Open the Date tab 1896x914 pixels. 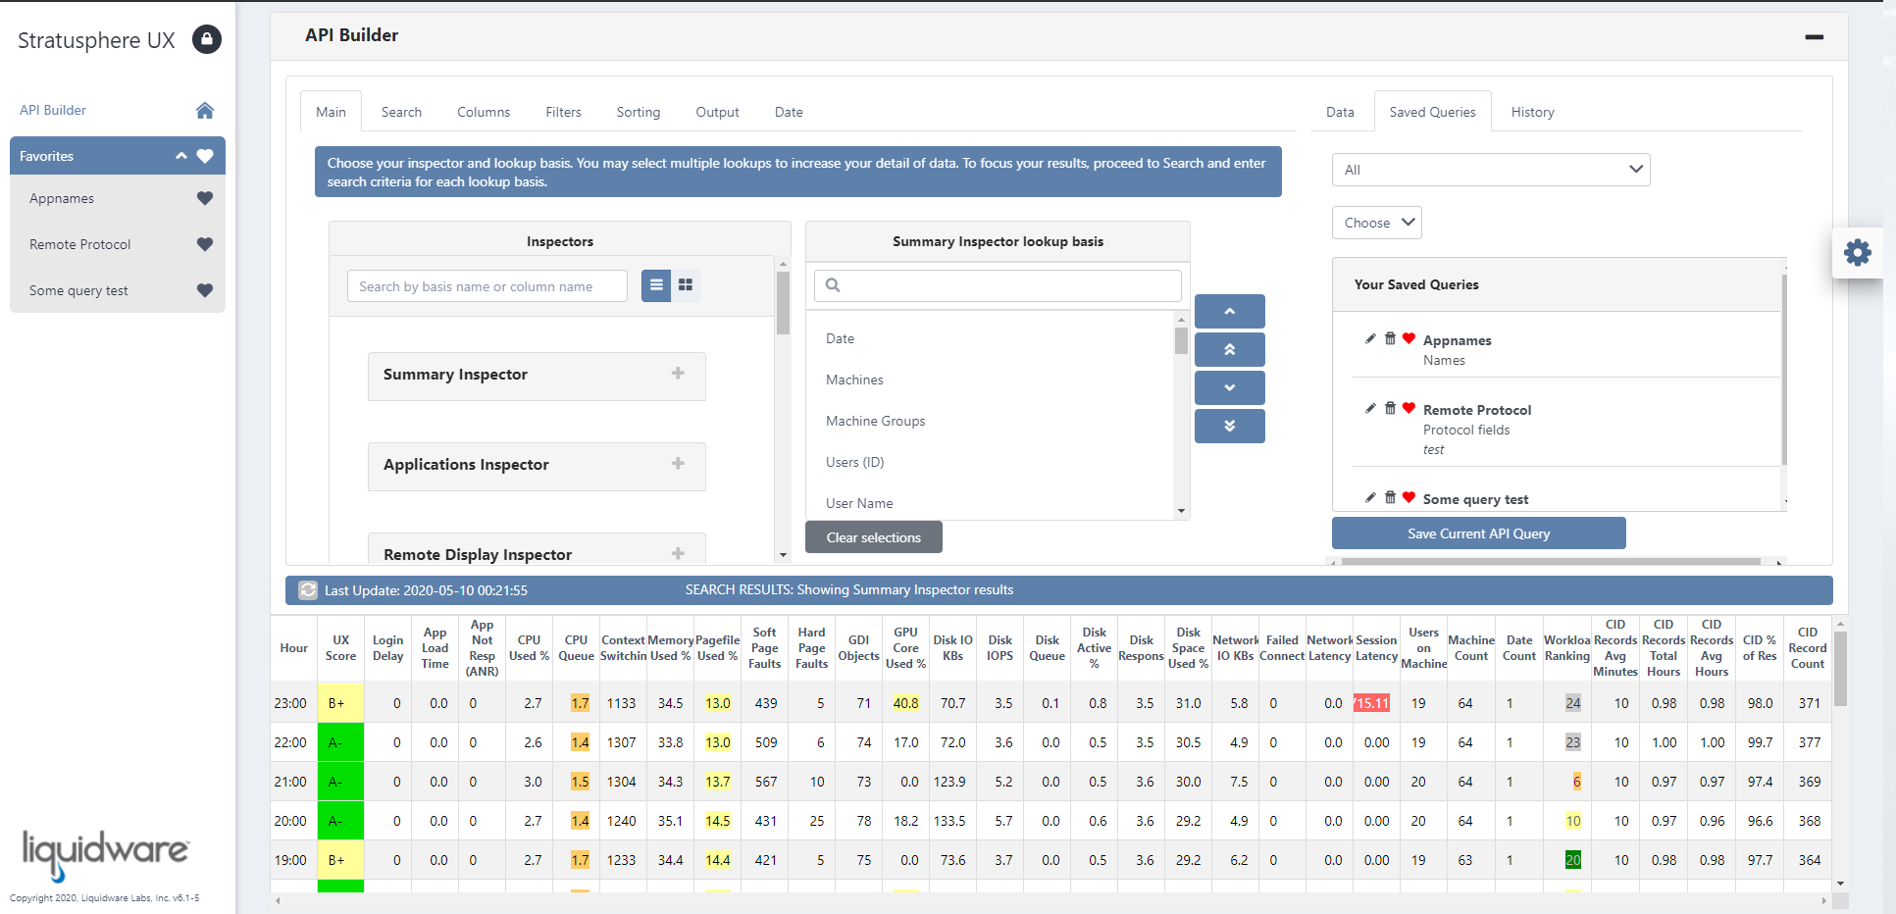tap(789, 112)
